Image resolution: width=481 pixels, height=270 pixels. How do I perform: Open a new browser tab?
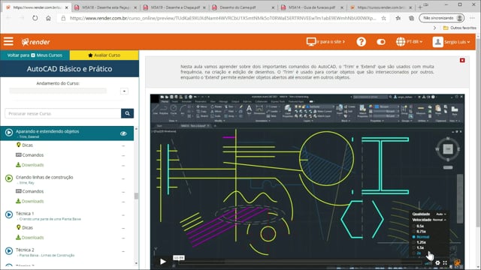point(420,7)
